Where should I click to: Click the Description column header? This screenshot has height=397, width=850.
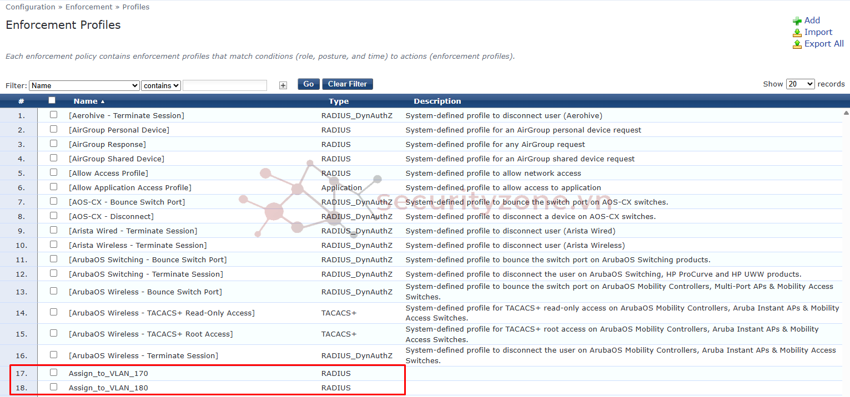pyautogui.click(x=437, y=101)
